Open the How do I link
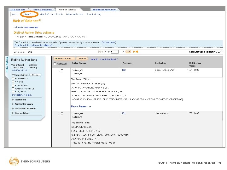The image size is (227, 170). pos(94,59)
